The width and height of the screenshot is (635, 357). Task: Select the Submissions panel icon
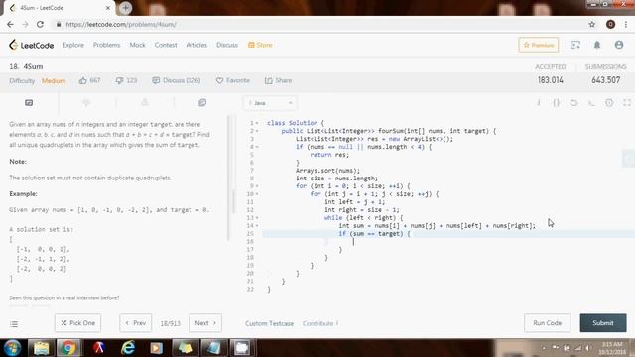point(145,103)
